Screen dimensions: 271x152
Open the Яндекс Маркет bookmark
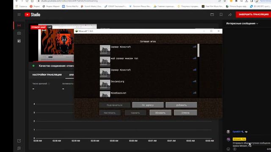(51, 6)
